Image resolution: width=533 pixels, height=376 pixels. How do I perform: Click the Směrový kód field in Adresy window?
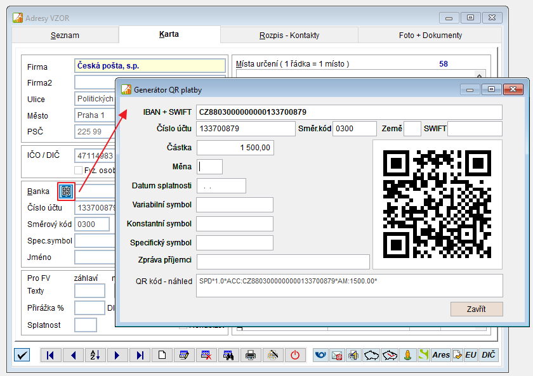[x=92, y=224]
